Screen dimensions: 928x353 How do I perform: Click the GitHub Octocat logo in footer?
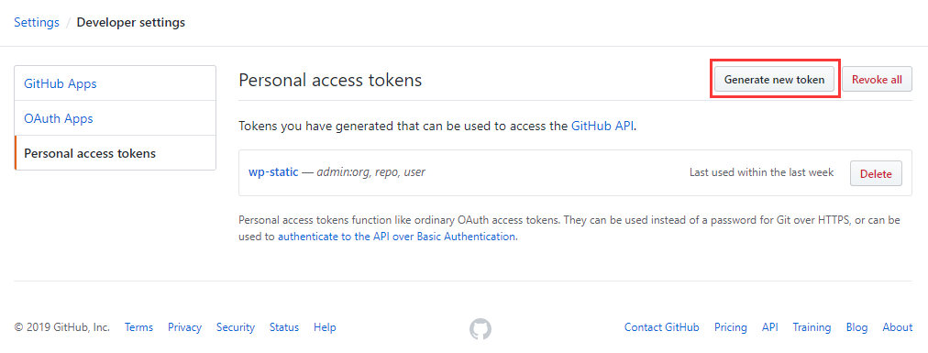click(x=480, y=329)
